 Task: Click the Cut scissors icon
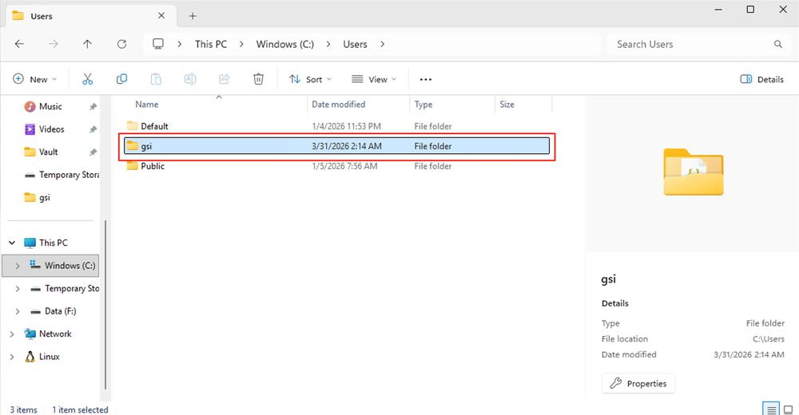click(88, 79)
